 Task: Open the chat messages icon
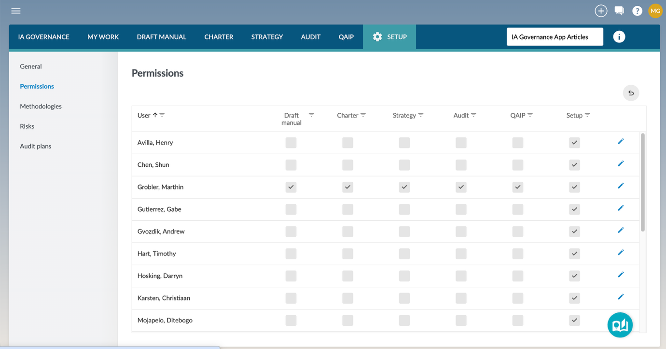619,11
